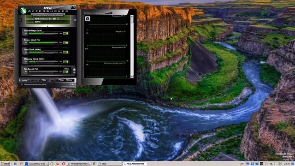Image resolution: width=295 pixels, height=166 pixels.
Task: Select profile slot 1
Action: point(29,80)
